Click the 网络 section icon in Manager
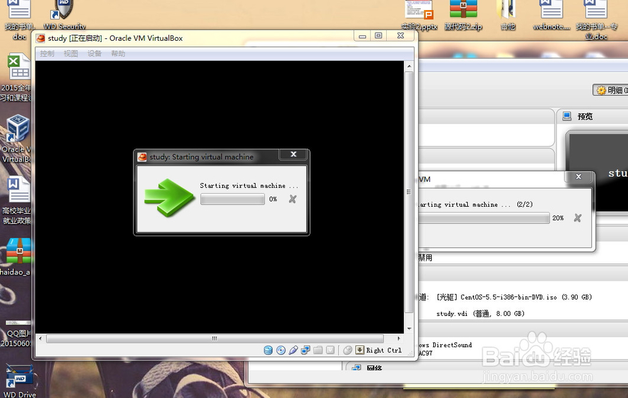The height and width of the screenshot is (398, 628). coord(356,368)
